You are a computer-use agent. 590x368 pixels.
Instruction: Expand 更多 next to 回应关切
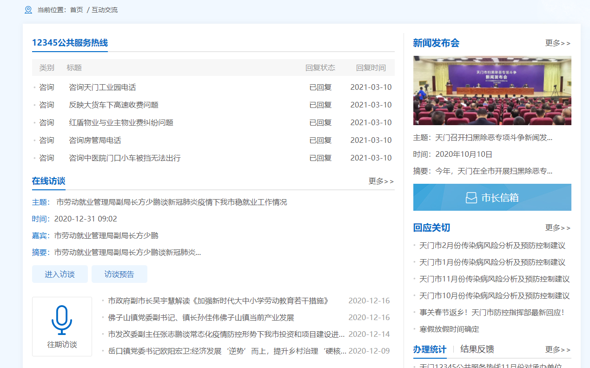(557, 227)
